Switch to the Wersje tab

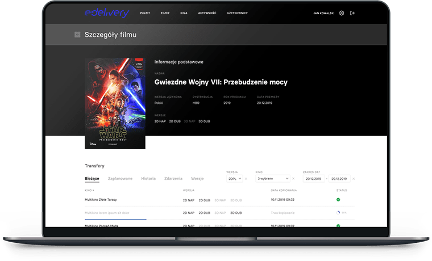point(197,179)
